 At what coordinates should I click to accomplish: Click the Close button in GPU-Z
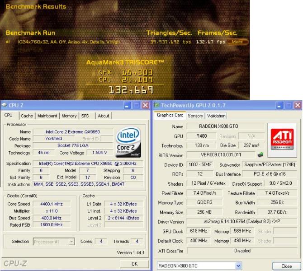click(287, 266)
